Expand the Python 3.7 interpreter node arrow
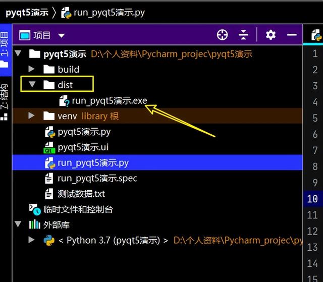323x282 pixels. [x=31, y=240]
